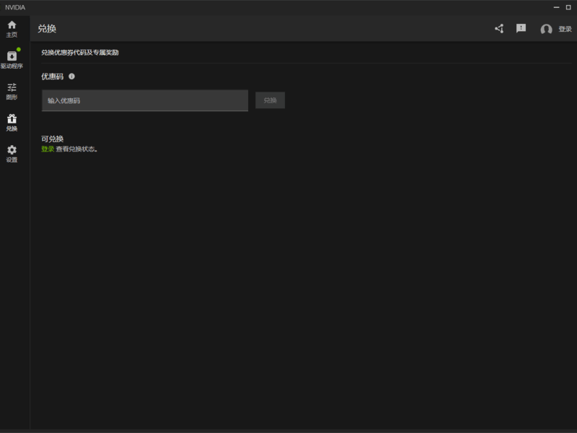Click the 兑换 redeem button
The image size is (577, 433).
point(270,100)
